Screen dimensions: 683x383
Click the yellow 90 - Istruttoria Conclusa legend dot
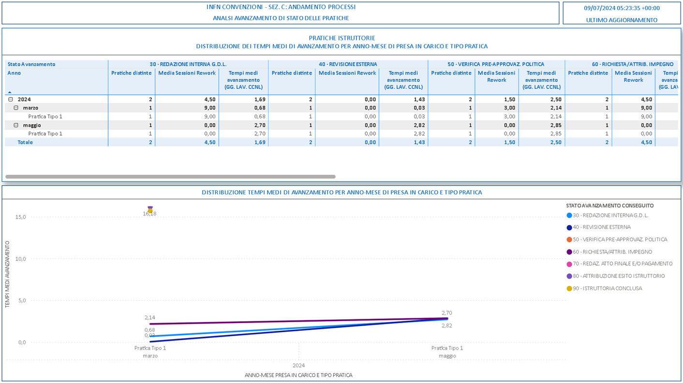569,289
